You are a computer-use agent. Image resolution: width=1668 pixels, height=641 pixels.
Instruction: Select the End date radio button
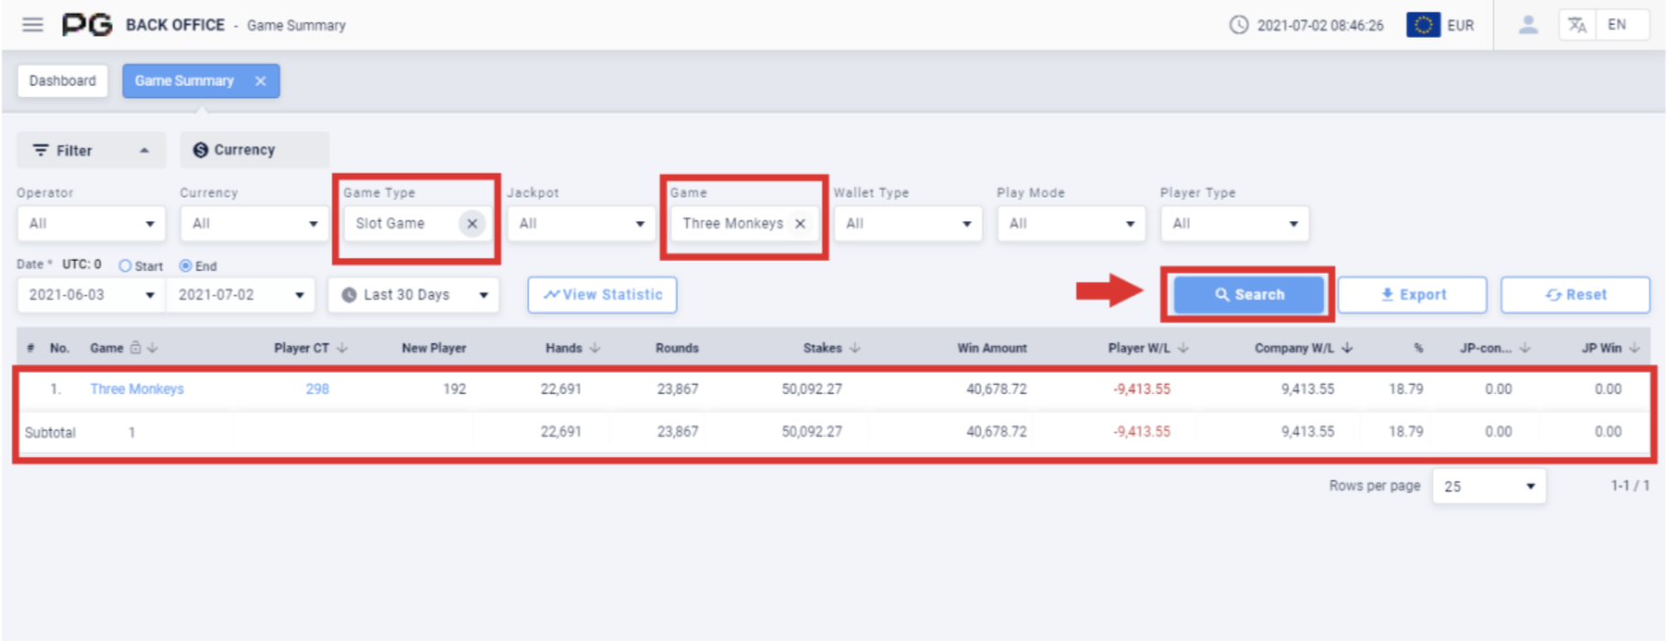click(x=186, y=265)
